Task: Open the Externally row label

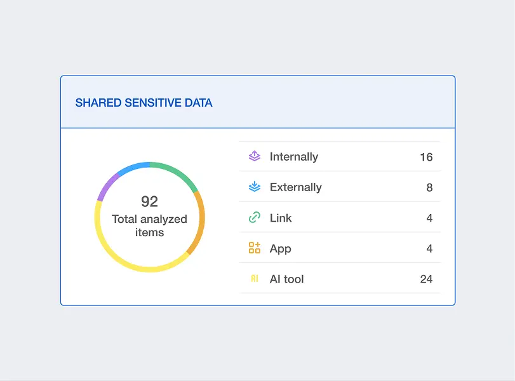Action: point(295,187)
